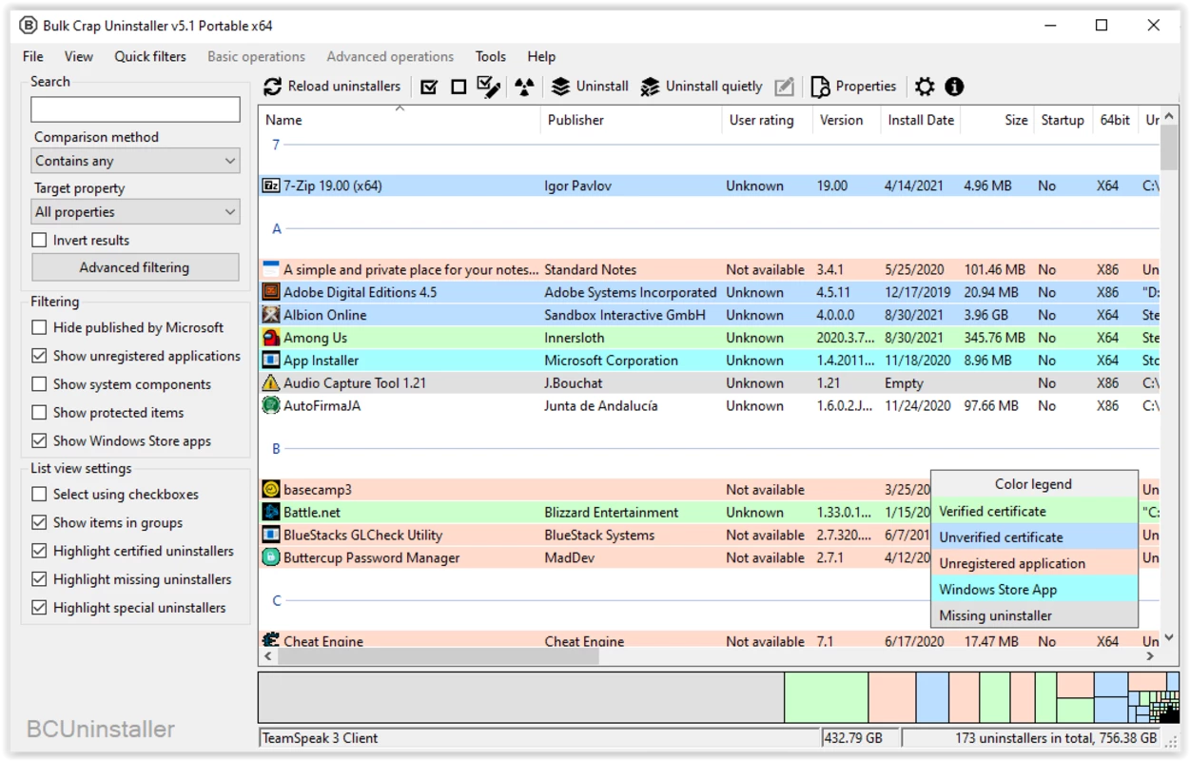Tick Hide published by Microsoft
The width and height of the screenshot is (1190, 761).
point(39,327)
